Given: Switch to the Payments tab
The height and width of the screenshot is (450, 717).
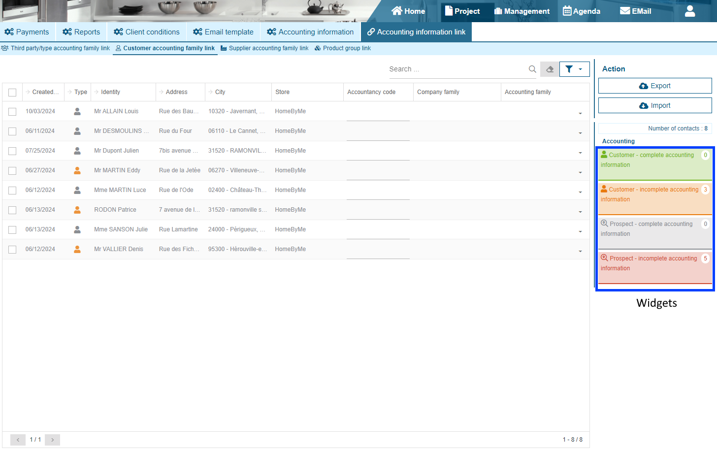Looking at the screenshot, I should (27, 32).
